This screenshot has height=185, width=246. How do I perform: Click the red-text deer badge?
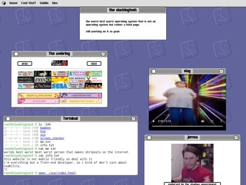(x=93, y=80)
